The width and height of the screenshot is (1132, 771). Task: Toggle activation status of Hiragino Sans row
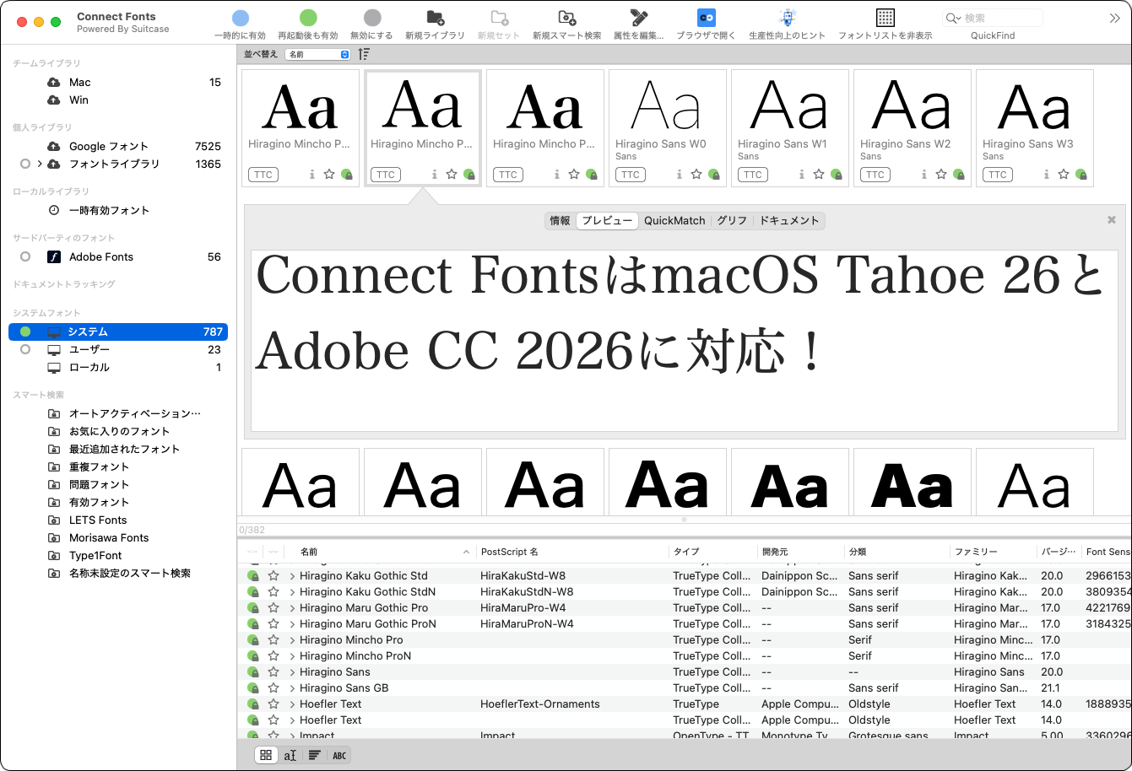pyautogui.click(x=252, y=672)
